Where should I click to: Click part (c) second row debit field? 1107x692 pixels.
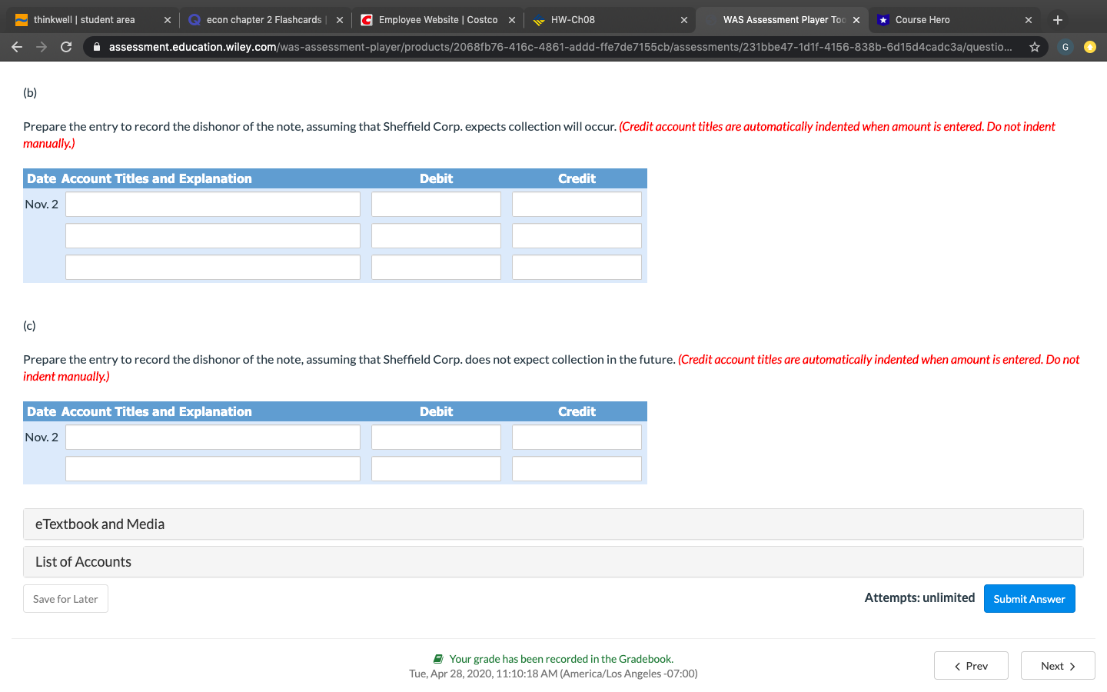tap(436, 469)
